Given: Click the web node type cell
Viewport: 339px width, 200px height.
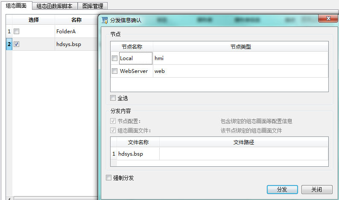Looking at the screenshot, I should pyautogui.click(x=241, y=71).
